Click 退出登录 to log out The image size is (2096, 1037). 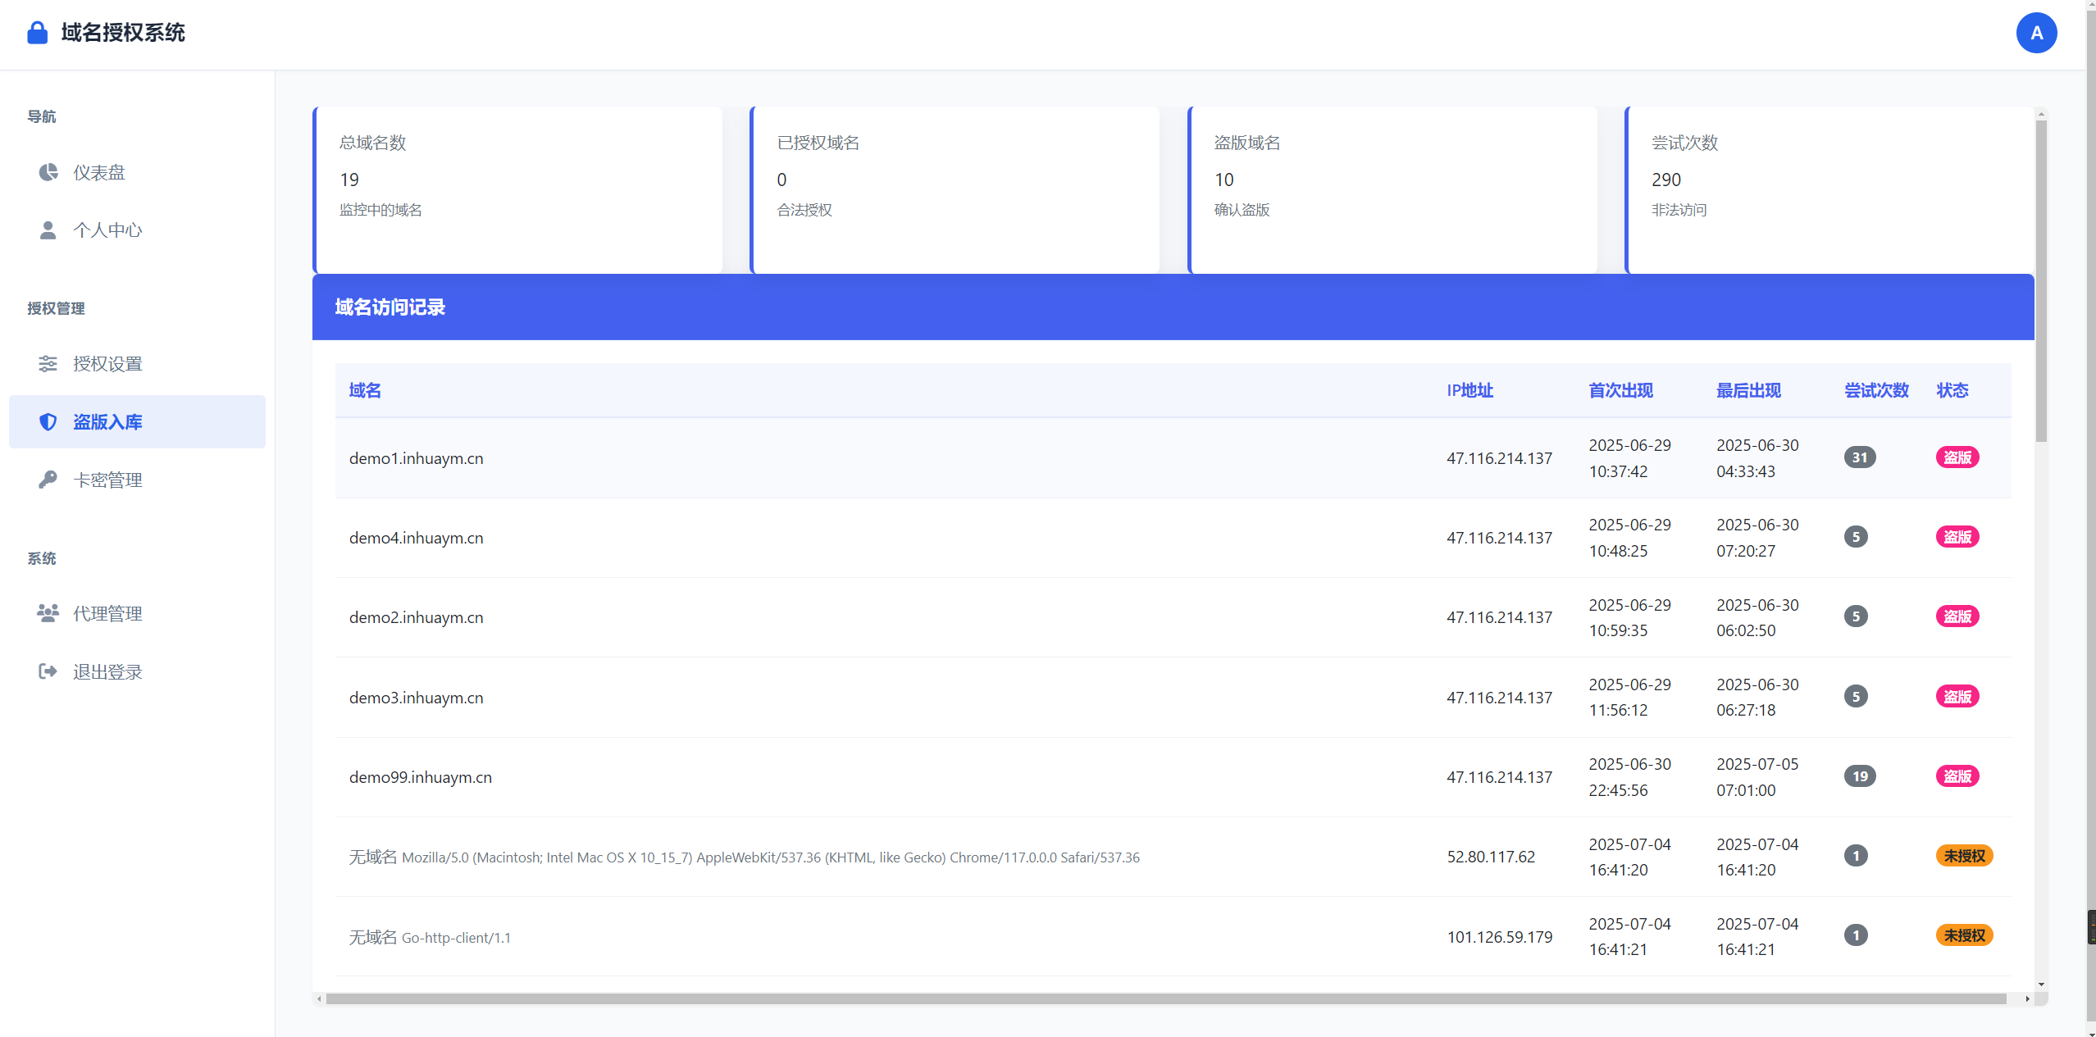point(137,671)
